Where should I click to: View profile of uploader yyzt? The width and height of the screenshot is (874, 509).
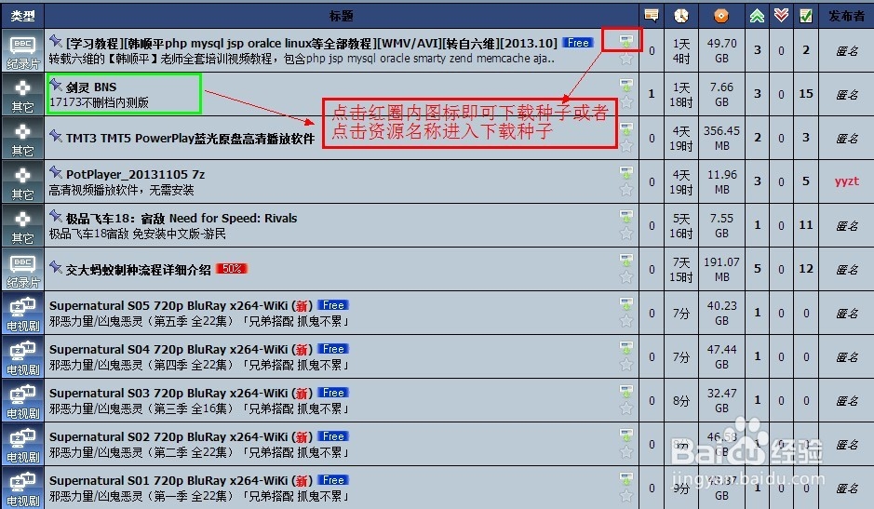coord(847,181)
